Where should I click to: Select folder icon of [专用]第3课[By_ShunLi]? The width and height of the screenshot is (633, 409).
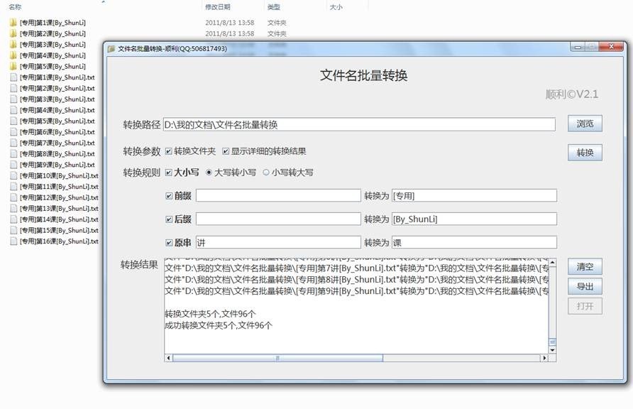click(x=13, y=45)
